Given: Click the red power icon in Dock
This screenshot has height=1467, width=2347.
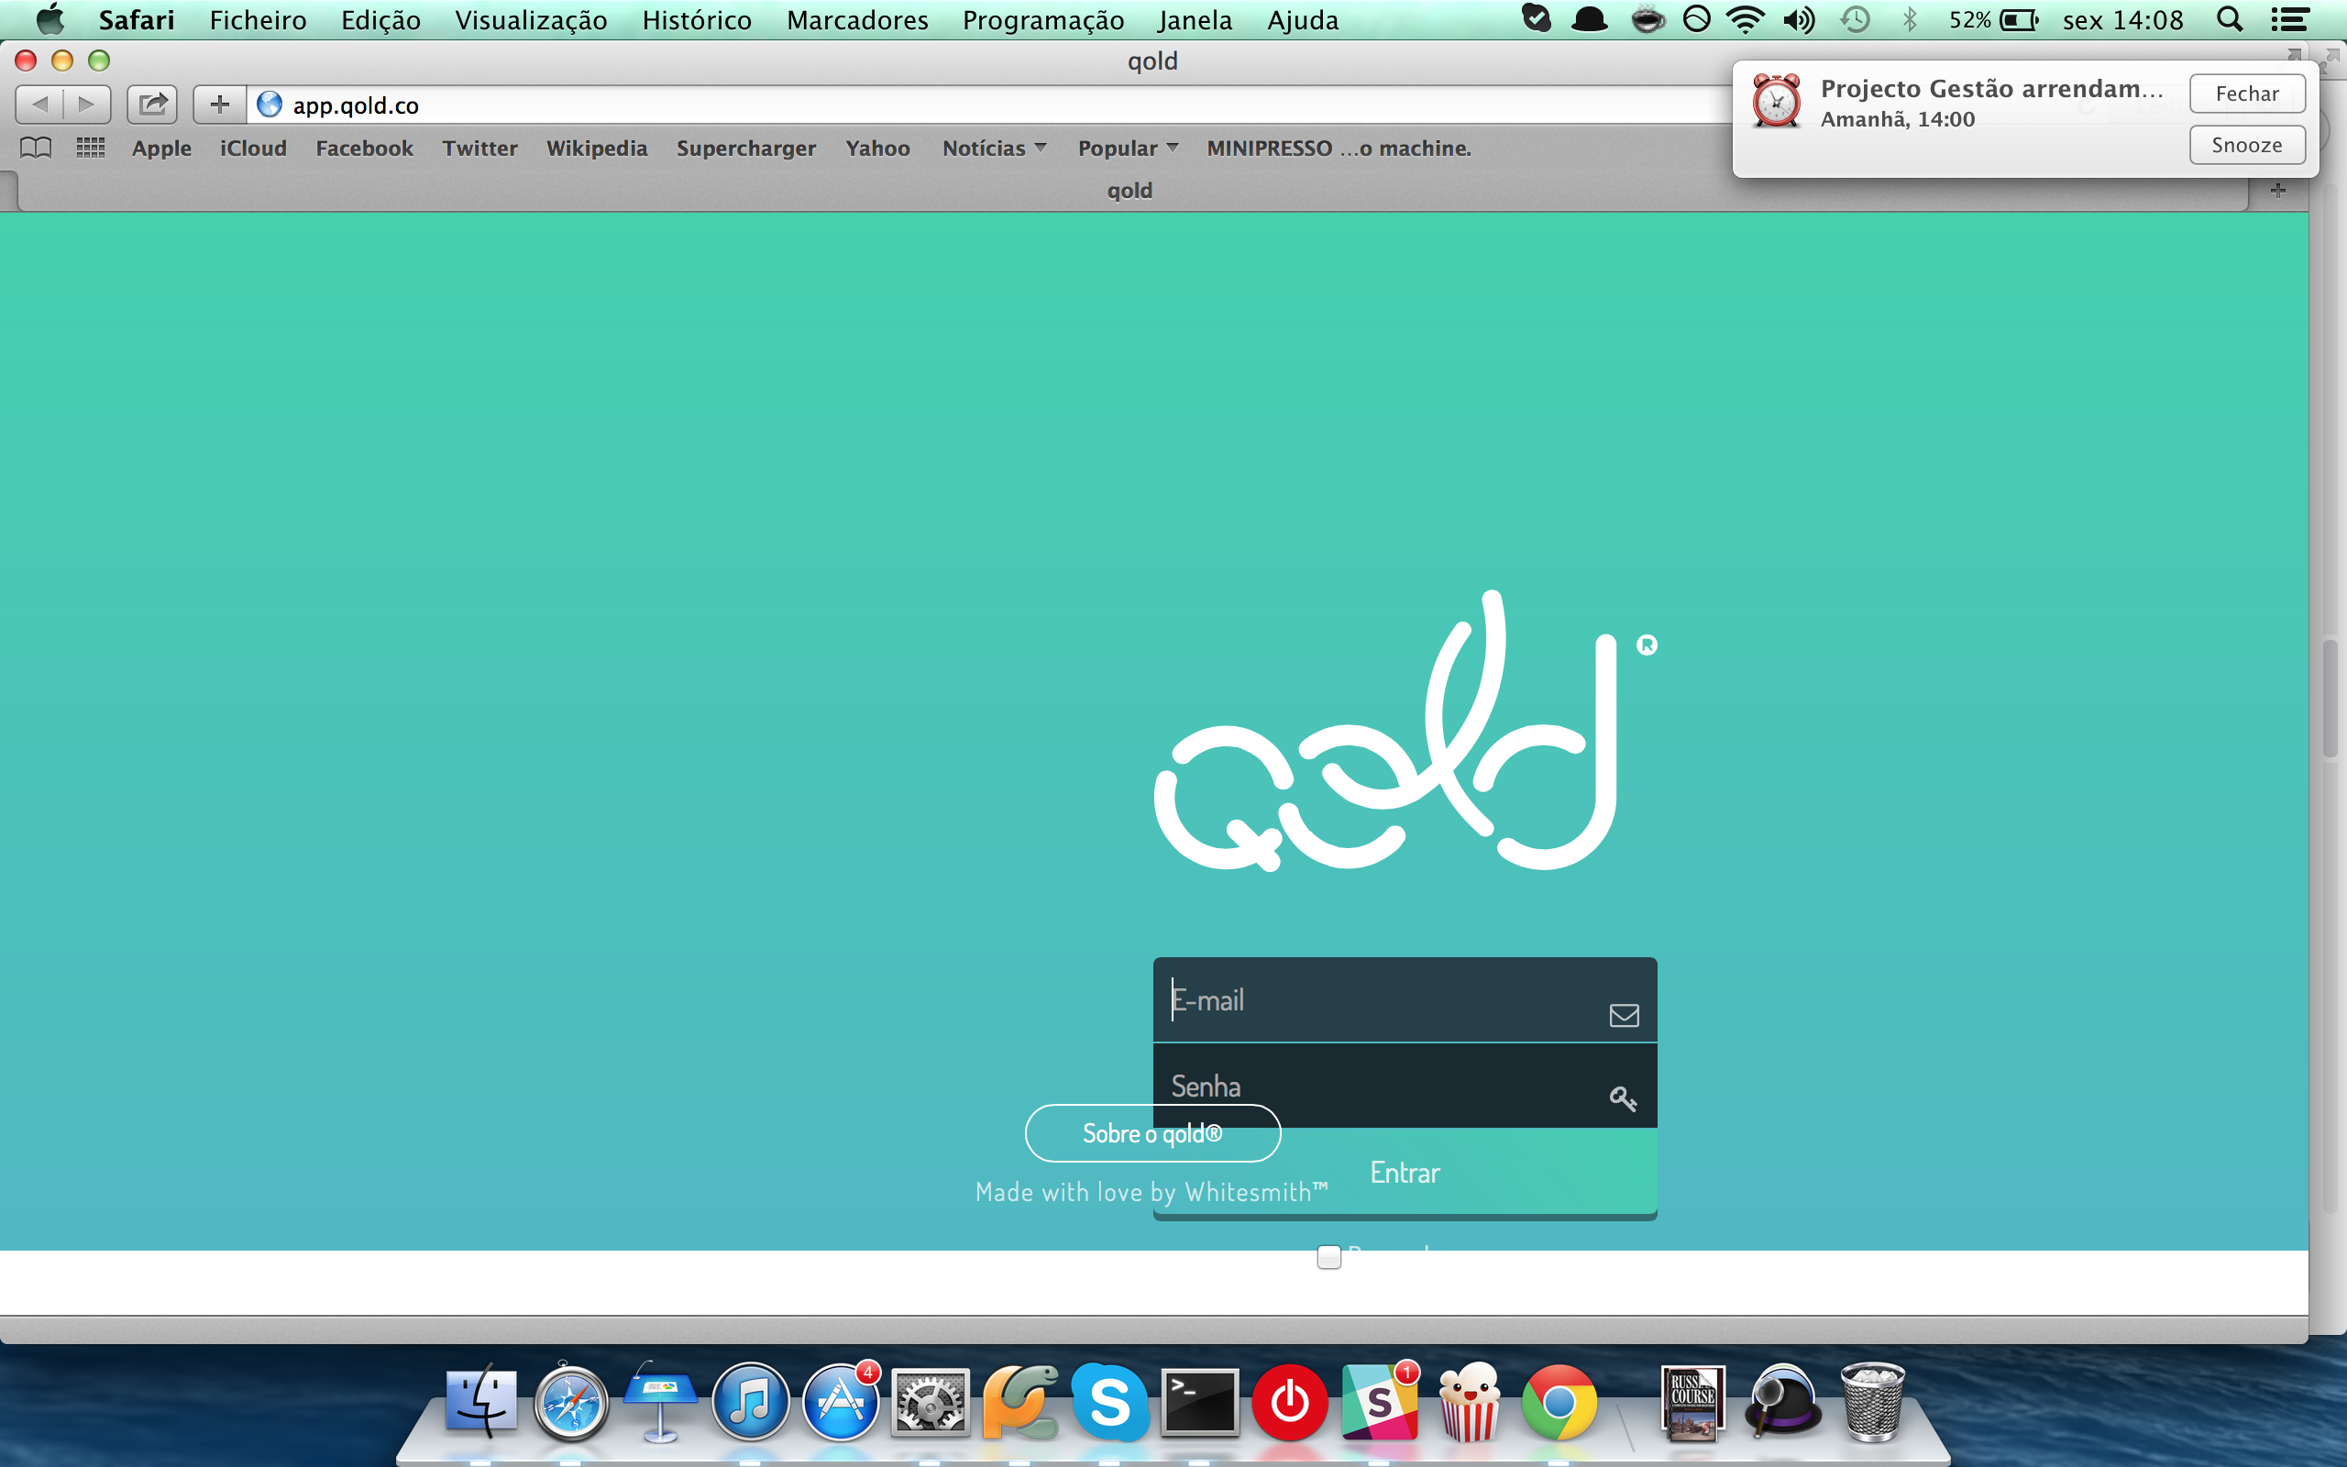Looking at the screenshot, I should (1290, 1401).
